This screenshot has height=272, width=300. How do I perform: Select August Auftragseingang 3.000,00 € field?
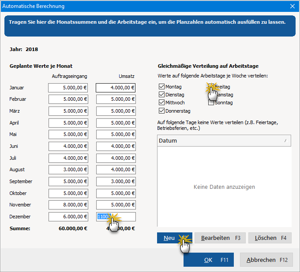(68, 170)
